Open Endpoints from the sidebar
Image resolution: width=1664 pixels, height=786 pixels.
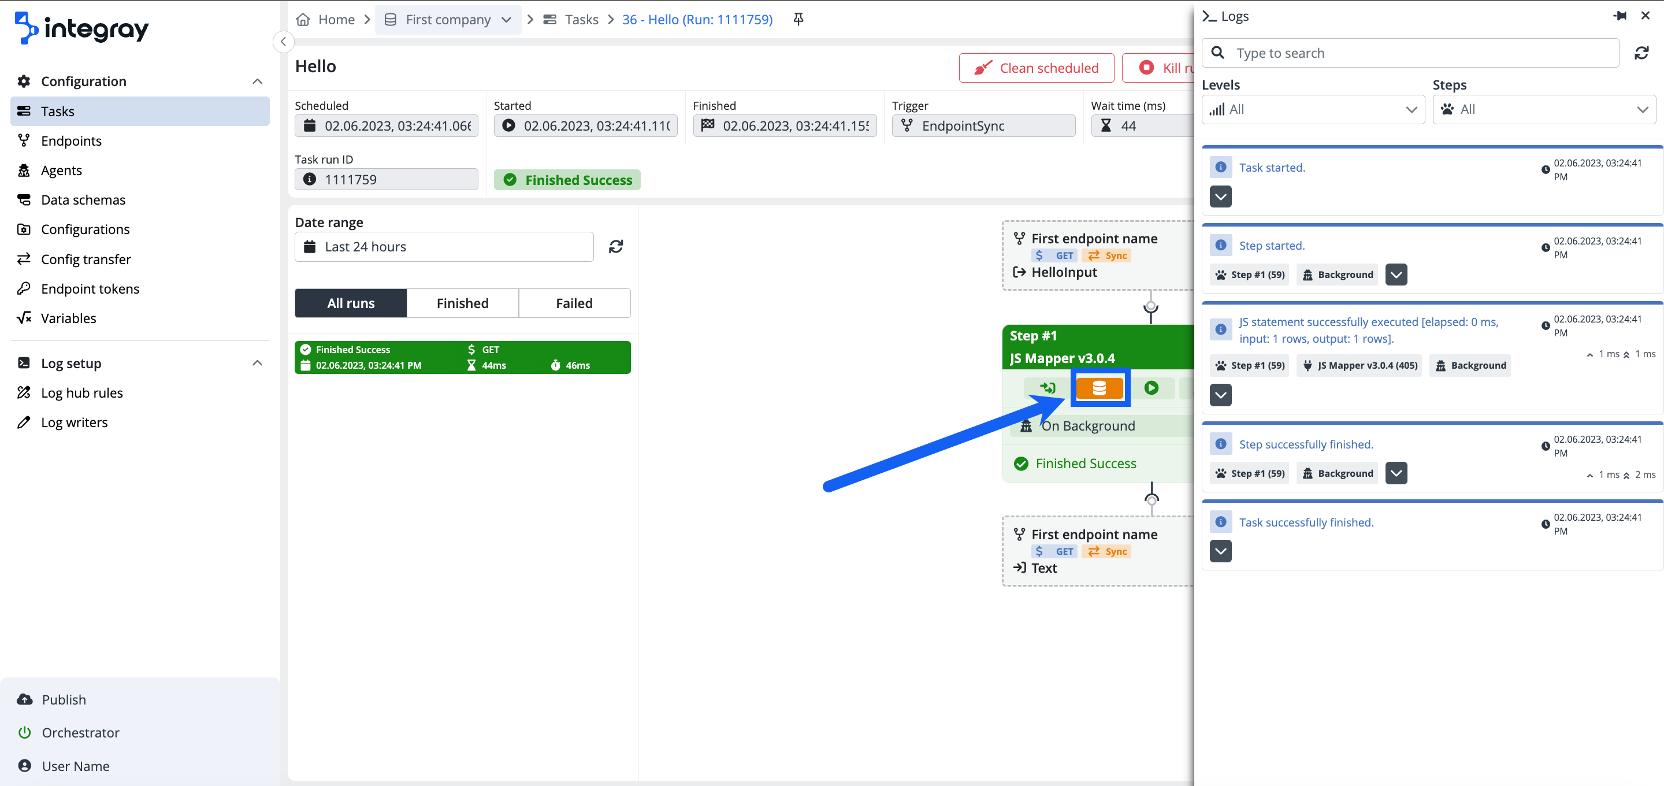click(x=71, y=140)
